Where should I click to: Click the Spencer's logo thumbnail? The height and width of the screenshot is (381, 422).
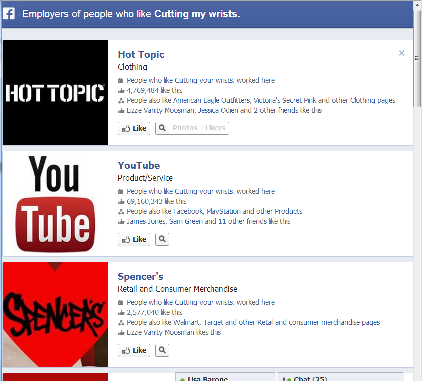[55, 315]
